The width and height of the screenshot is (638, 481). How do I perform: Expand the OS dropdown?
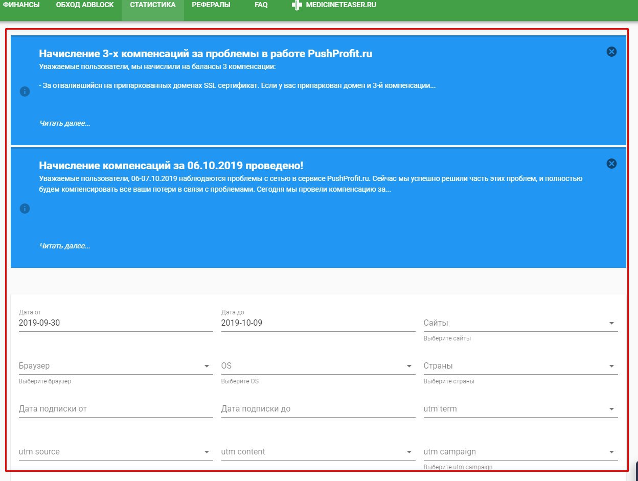318,366
